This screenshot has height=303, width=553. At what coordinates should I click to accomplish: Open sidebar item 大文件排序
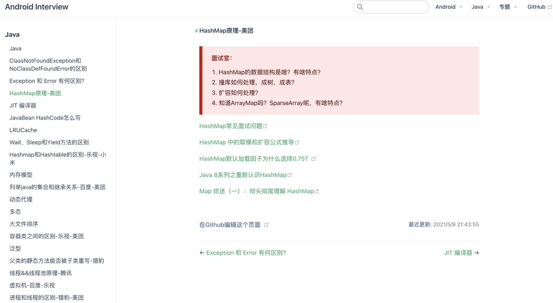tap(24, 224)
